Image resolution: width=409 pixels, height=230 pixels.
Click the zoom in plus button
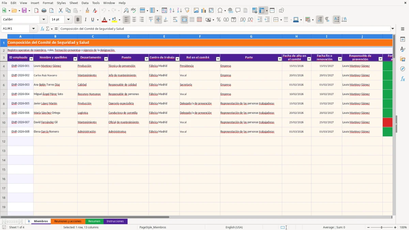coord(395,227)
